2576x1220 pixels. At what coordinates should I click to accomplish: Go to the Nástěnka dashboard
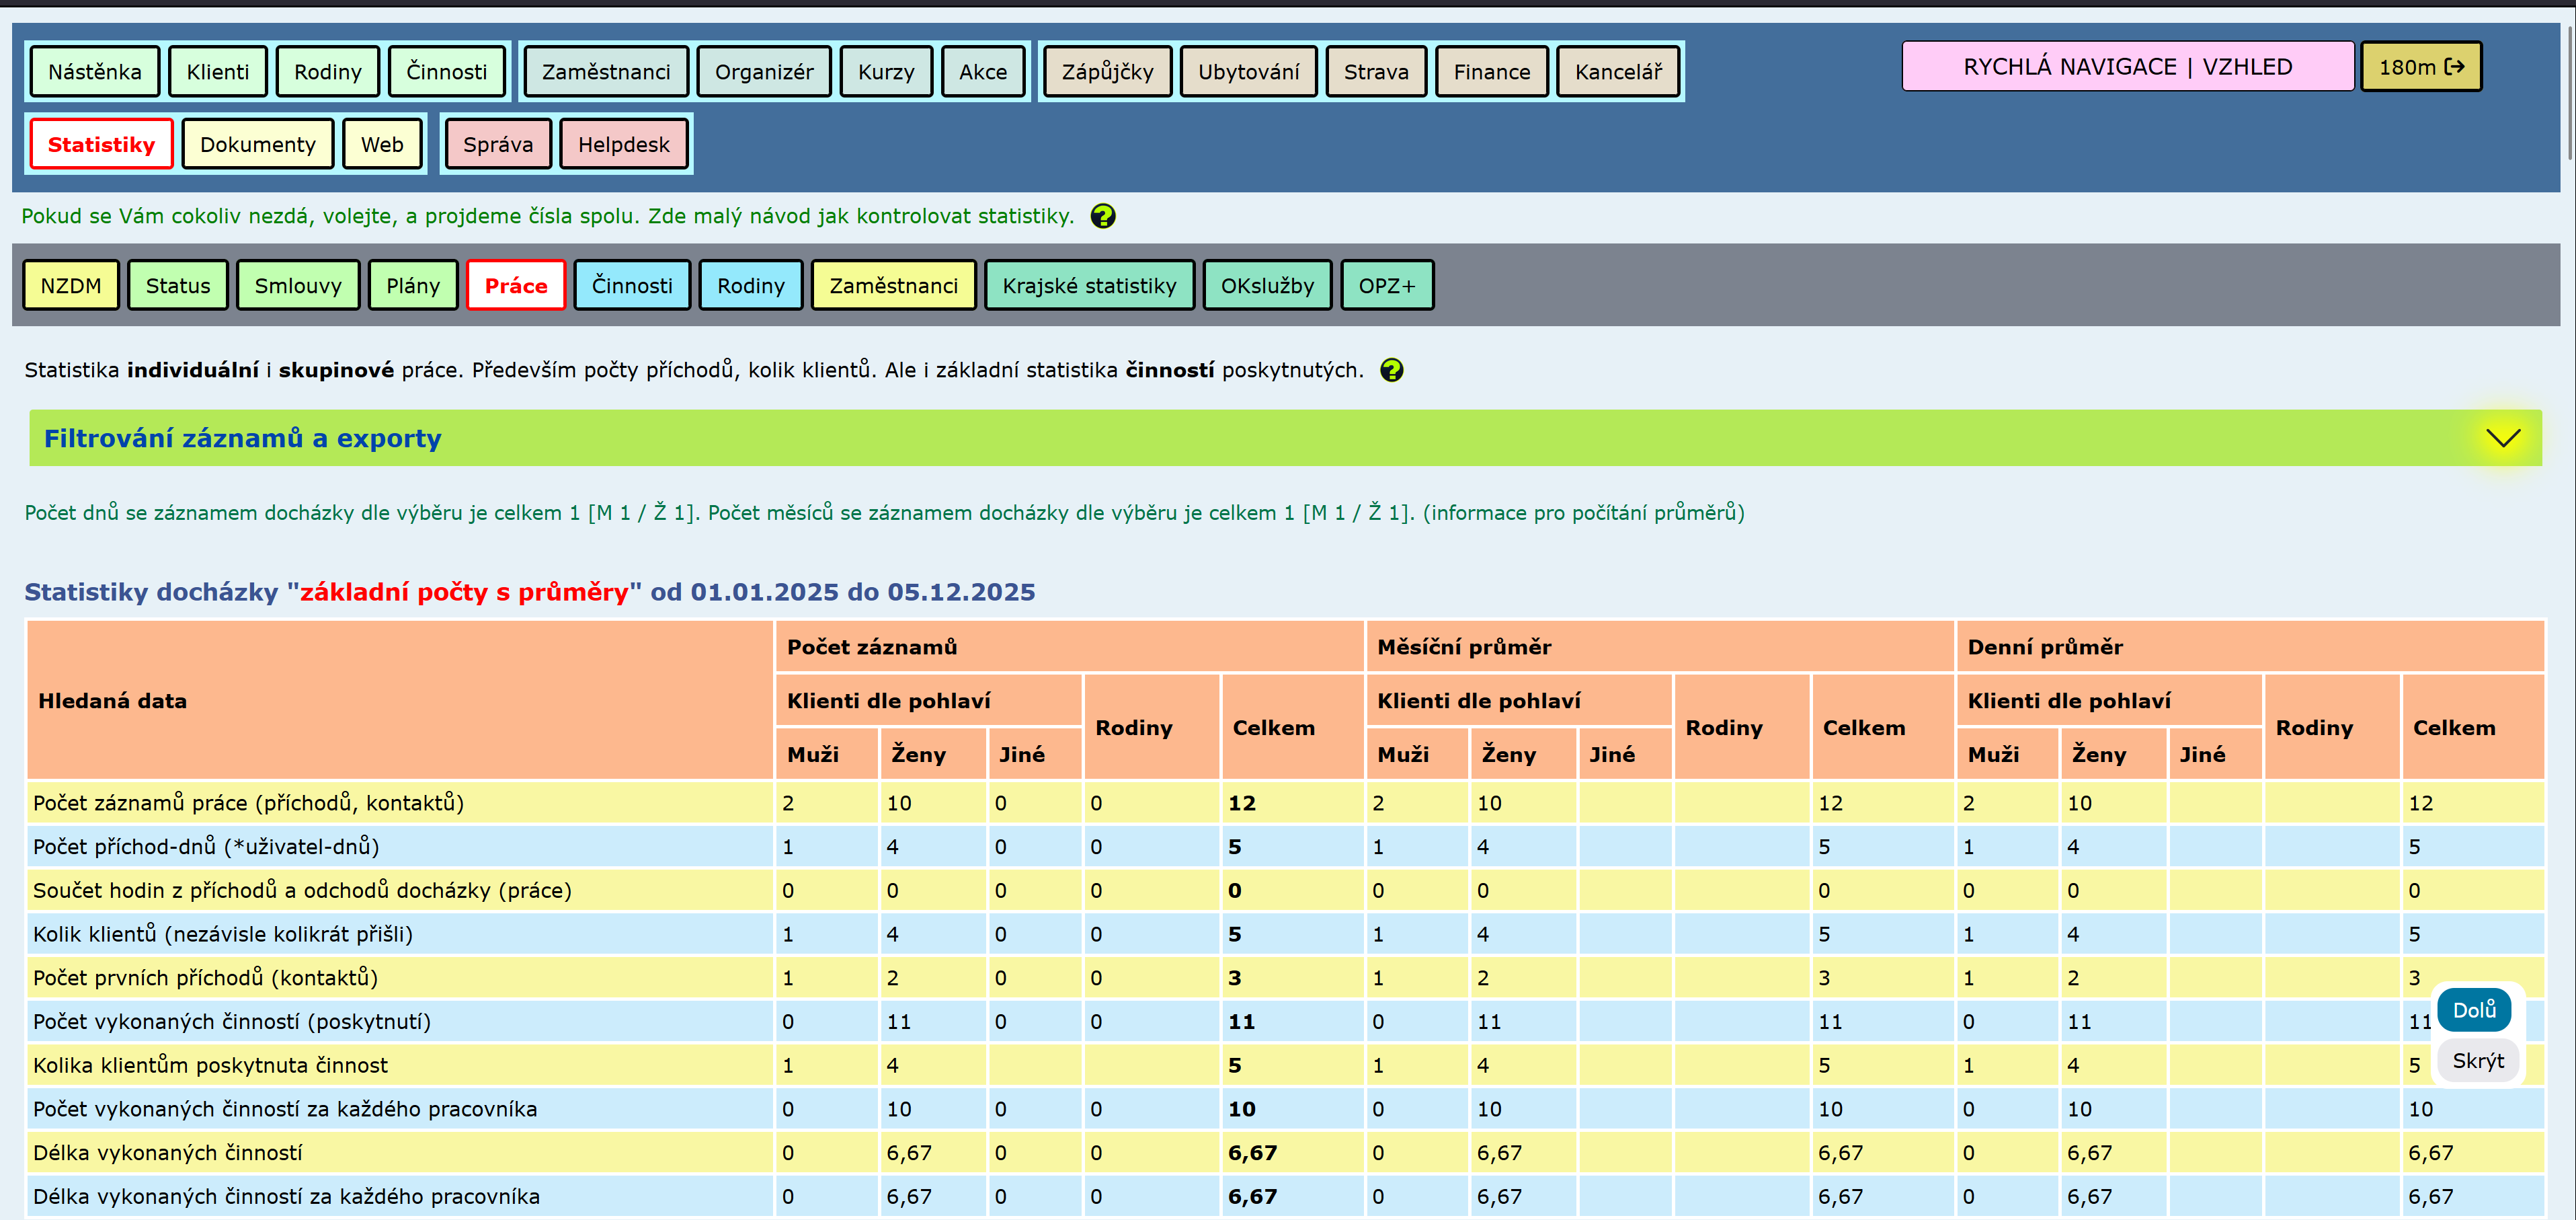tap(94, 72)
